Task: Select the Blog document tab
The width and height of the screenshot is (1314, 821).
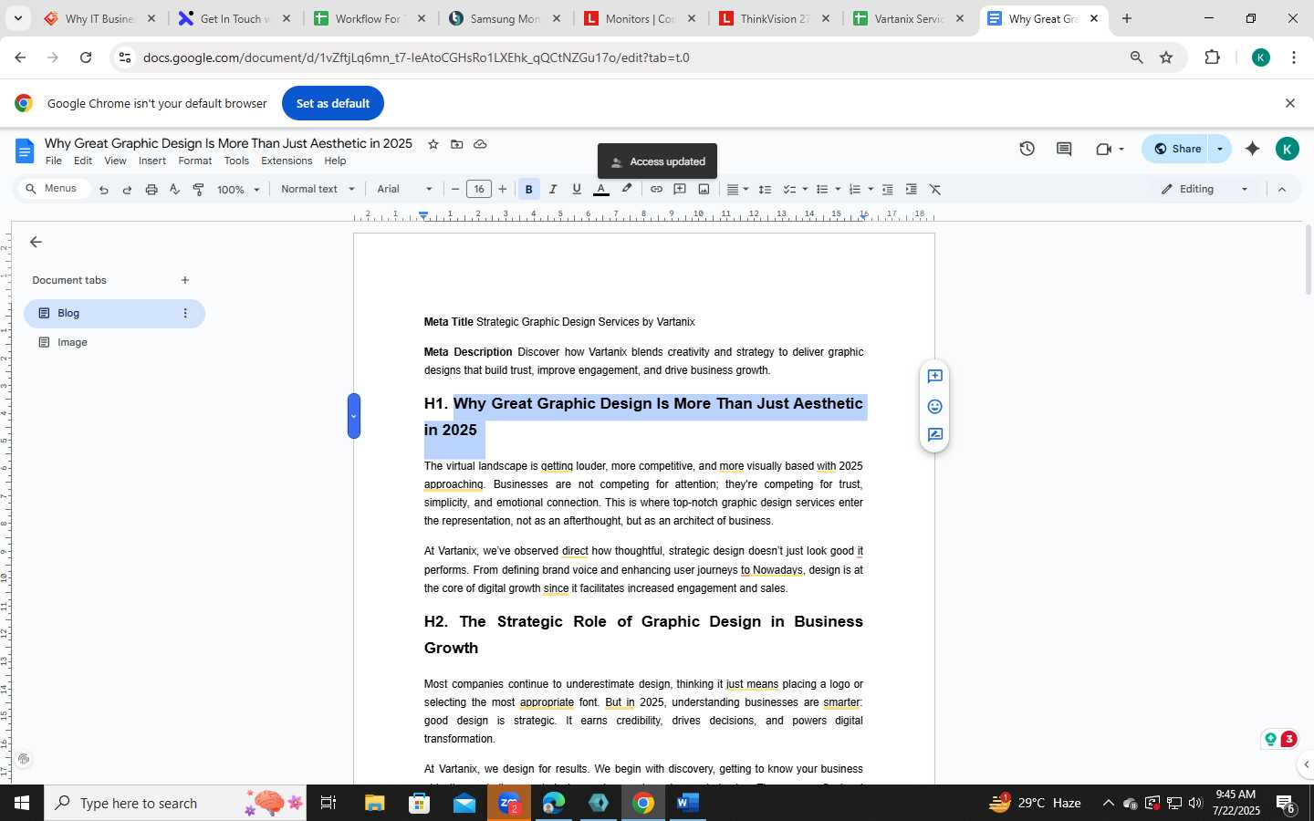Action: pos(114,313)
